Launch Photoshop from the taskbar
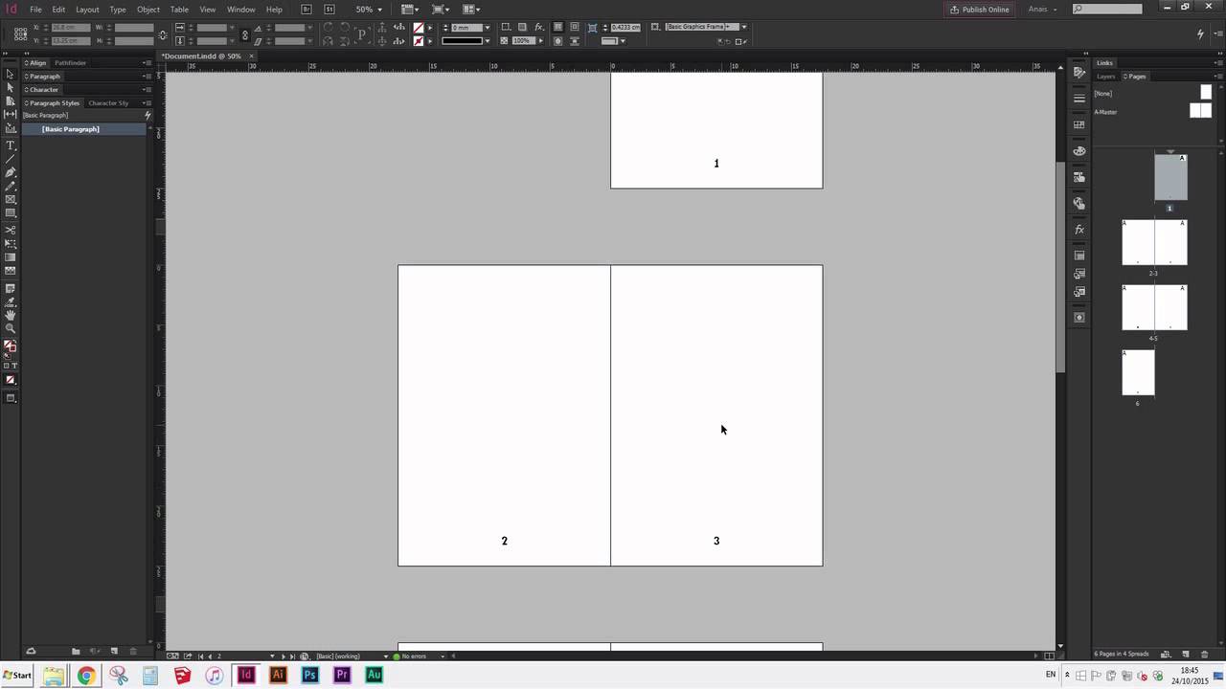Screen dimensions: 1226x689 [309, 675]
